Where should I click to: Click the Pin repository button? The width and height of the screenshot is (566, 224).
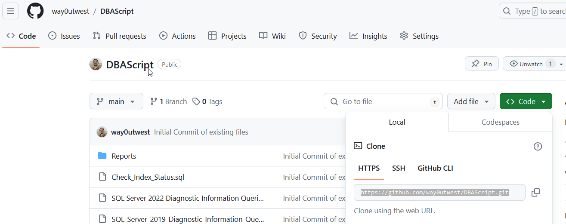coord(482,64)
